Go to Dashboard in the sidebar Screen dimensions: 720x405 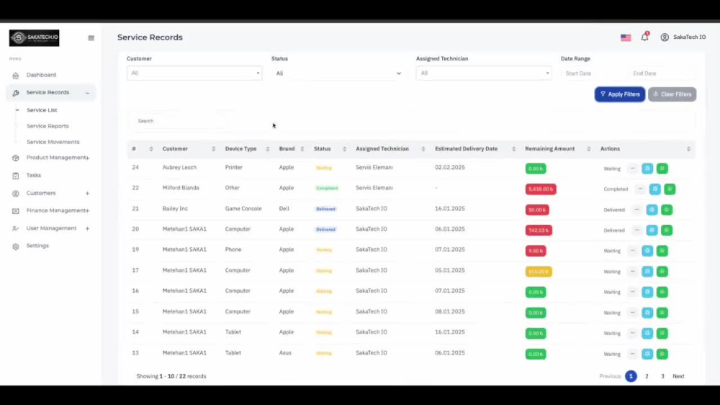pyautogui.click(x=41, y=76)
